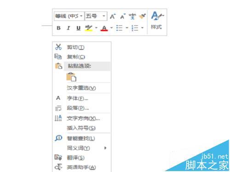Click the English assistant icon
The width and height of the screenshot is (230, 172).
(x=58, y=167)
